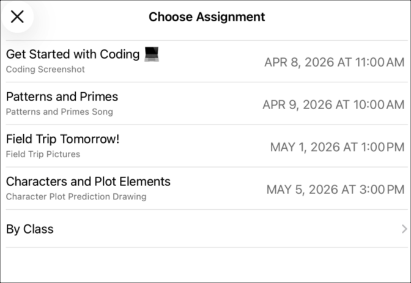Click the laptop emoji icon
The image size is (411, 283).
(x=152, y=54)
